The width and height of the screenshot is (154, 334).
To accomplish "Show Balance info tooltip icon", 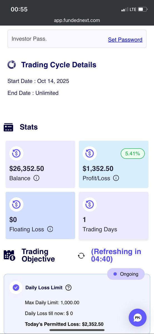I will [36, 178].
